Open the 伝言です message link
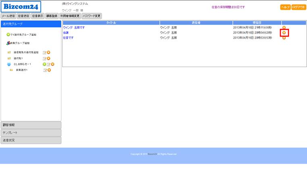The height and width of the screenshot is (178, 307). click(68, 38)
